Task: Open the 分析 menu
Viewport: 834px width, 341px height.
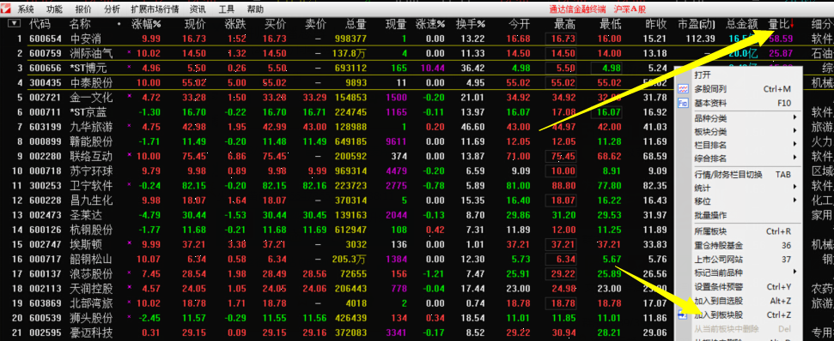Action: pyautogui.click(x=113, y=9)
